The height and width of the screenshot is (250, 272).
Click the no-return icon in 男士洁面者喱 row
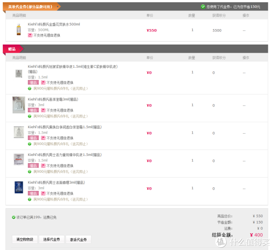tap(43, 193)
